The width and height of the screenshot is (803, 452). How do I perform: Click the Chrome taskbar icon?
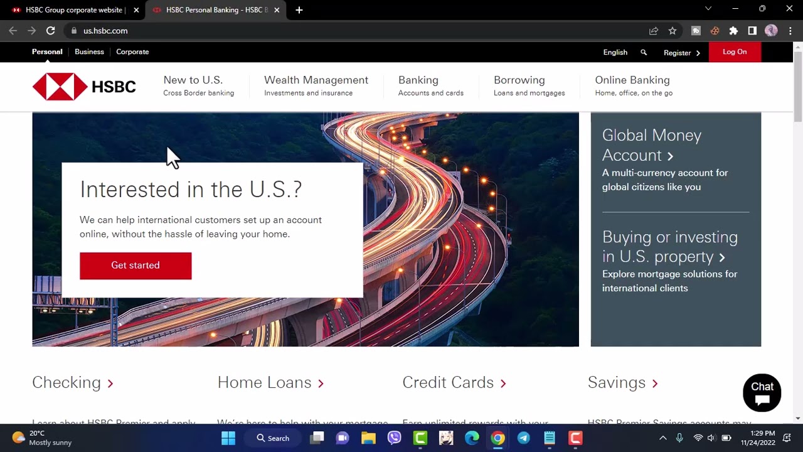[497, 438]
